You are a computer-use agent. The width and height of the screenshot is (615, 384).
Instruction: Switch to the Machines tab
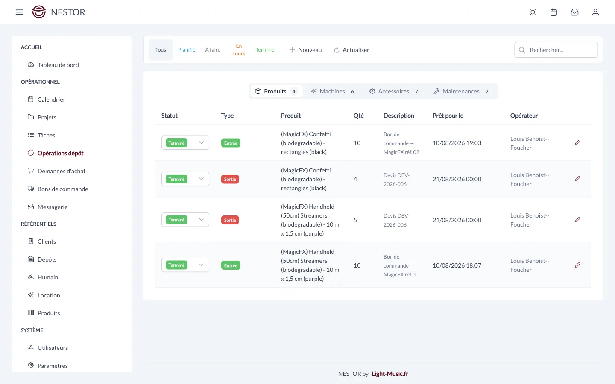pos(332,91)
